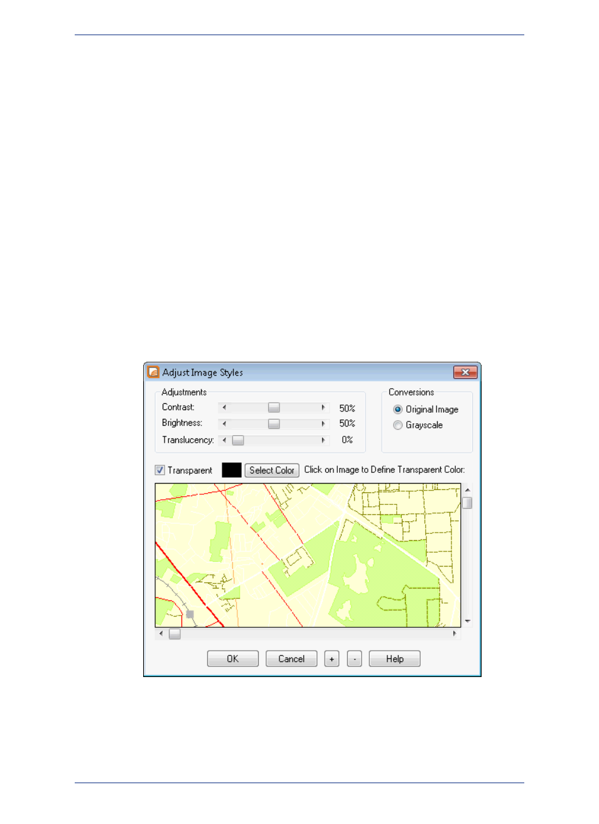Decrease Brightness with the left arrow
The image size is (599, 824).
(x=224, y=424)
